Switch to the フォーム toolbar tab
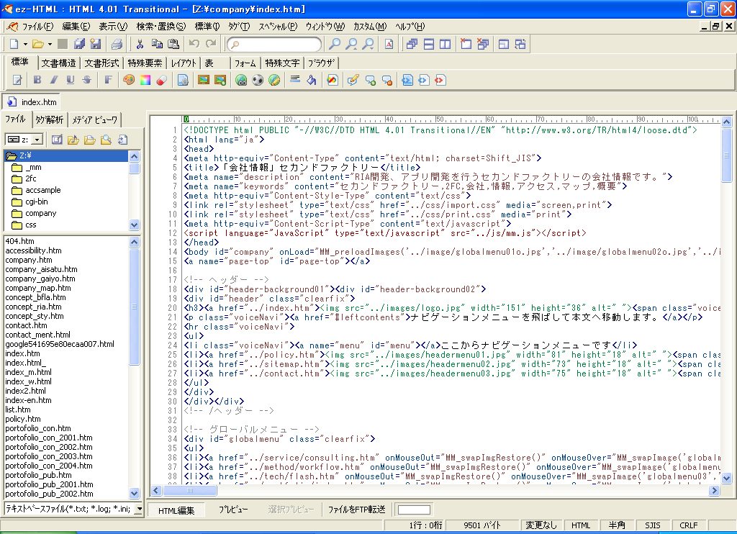 click(x=245, y=63)
